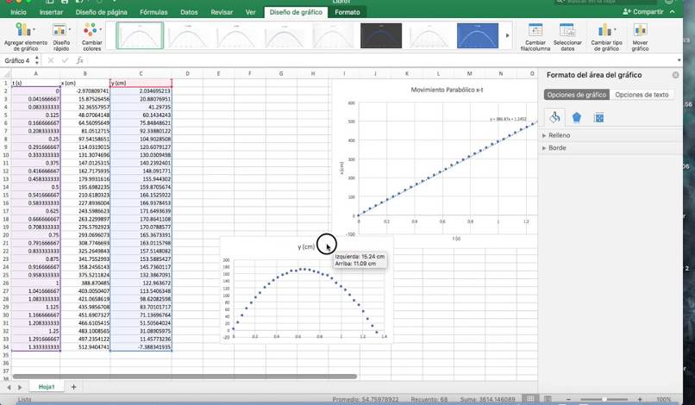Expand the Borde section
This screenshot has height=405, width=695.
click(x=557, y=147)
